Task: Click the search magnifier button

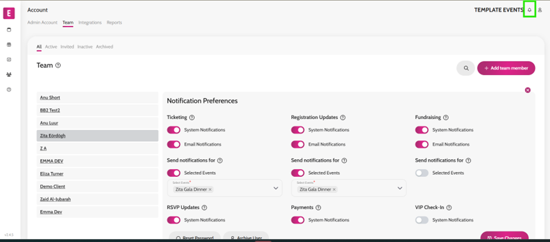Action: (466, 68)
